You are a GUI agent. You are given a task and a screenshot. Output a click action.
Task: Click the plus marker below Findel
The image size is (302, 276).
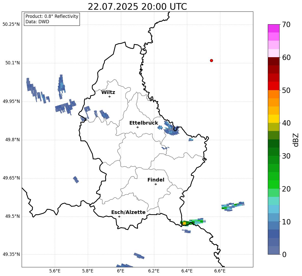click(x=156, y=184)
